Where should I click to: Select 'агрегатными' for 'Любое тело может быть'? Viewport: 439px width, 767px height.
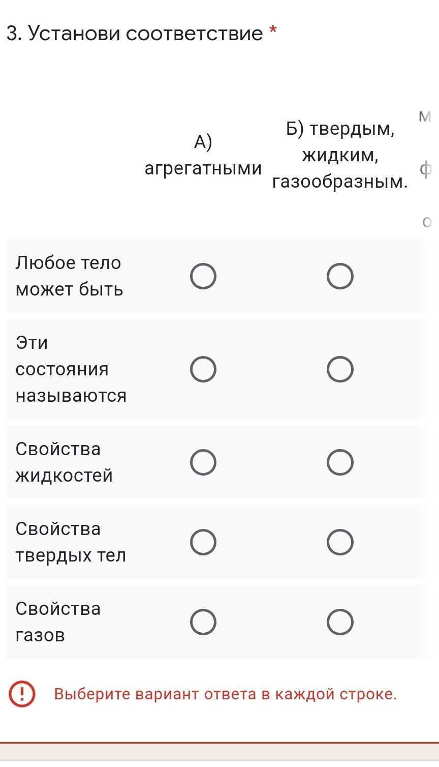(x=203, y=277)
